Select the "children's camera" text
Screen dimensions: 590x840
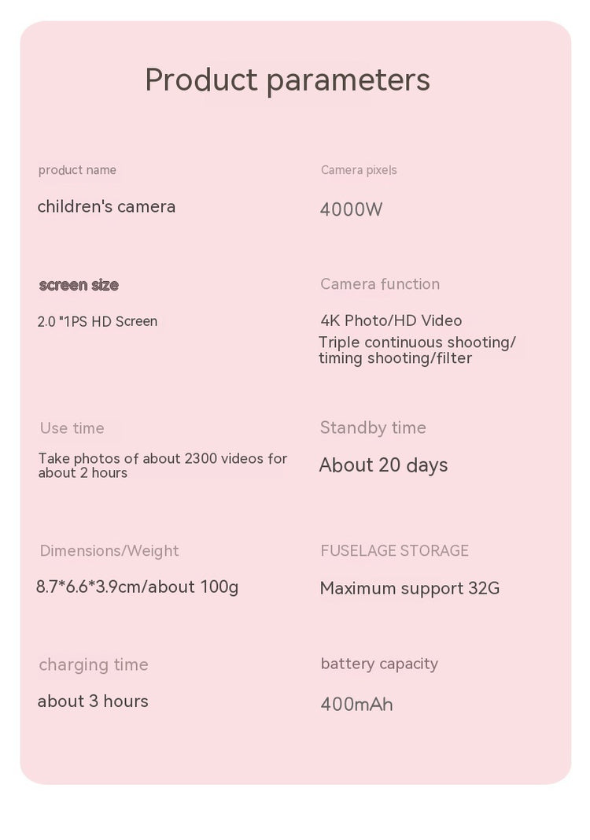[106, 207]
